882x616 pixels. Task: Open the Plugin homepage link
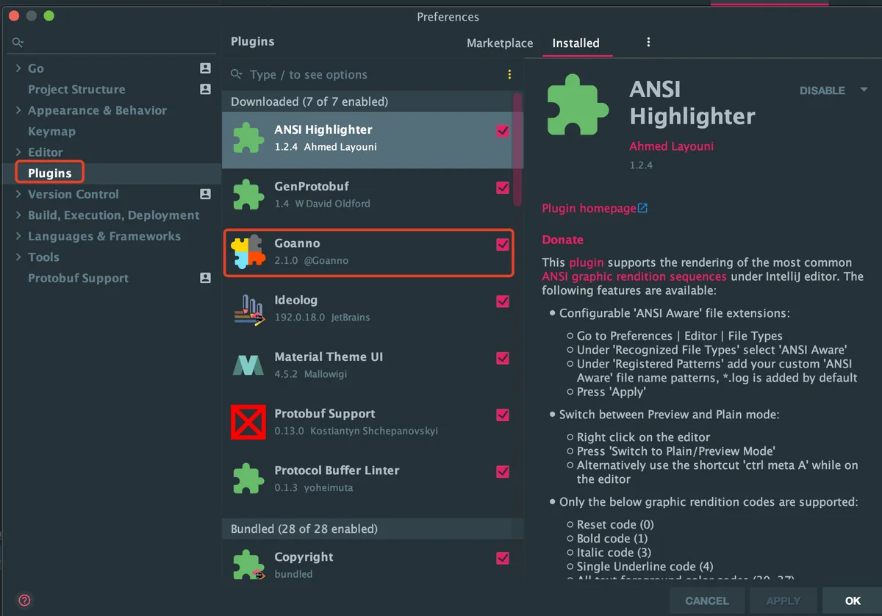pos(589,208)
